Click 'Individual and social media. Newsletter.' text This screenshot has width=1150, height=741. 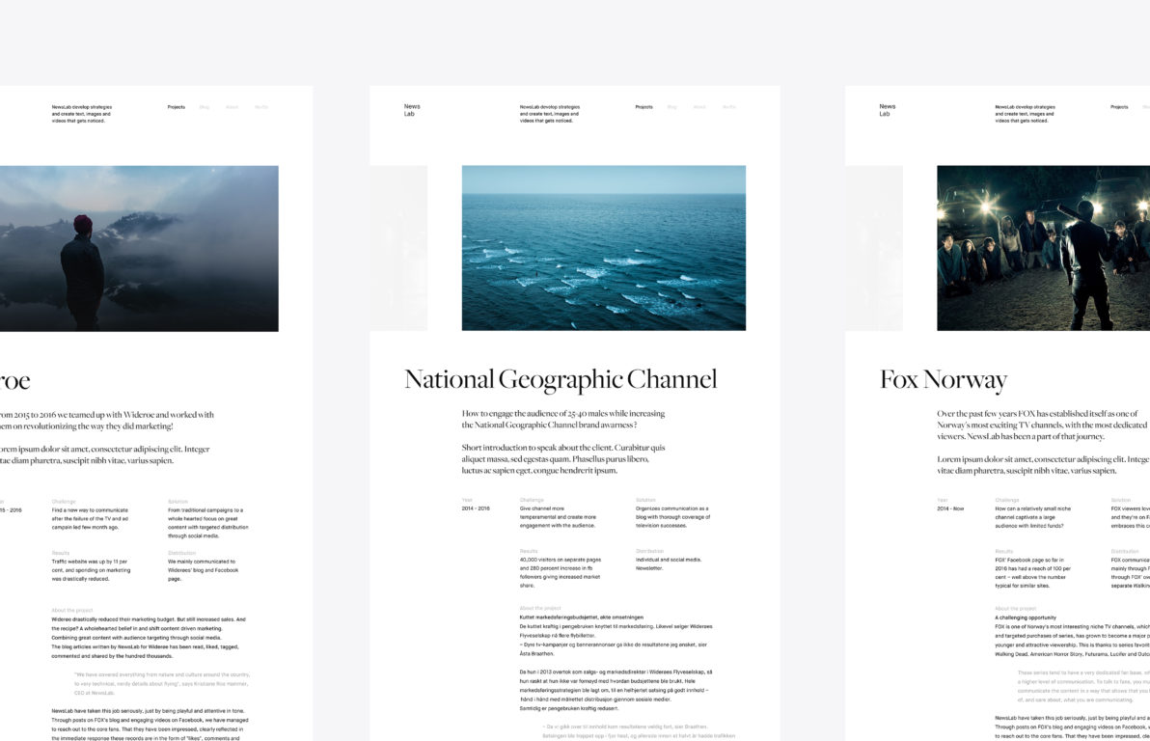(x=669, y=563)
